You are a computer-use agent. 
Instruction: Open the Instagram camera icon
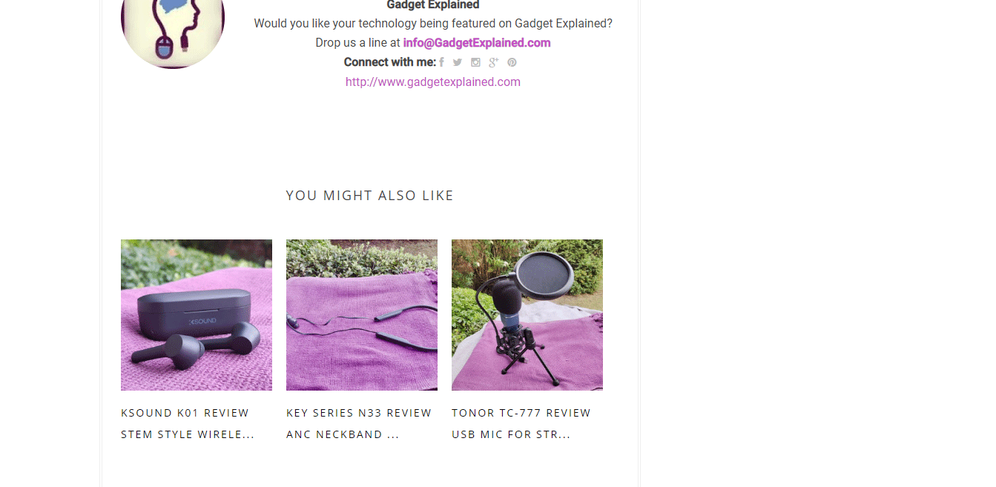[475, 62]
